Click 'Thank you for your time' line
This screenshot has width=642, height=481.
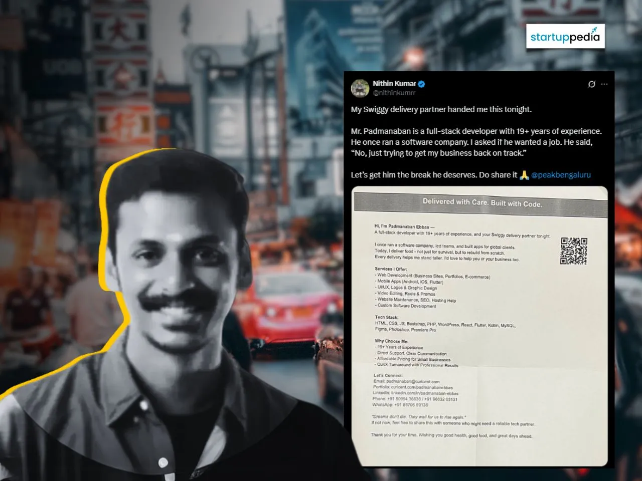451,435
